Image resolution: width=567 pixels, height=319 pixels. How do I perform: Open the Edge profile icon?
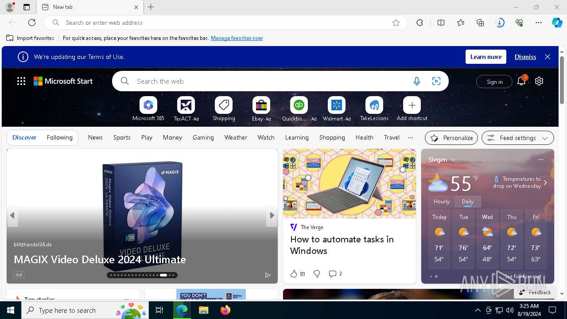9,7
